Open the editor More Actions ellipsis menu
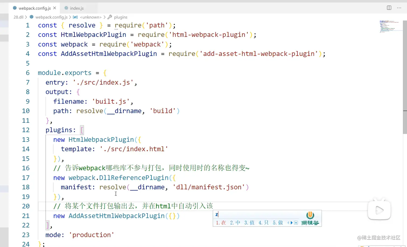 [399, 8]
